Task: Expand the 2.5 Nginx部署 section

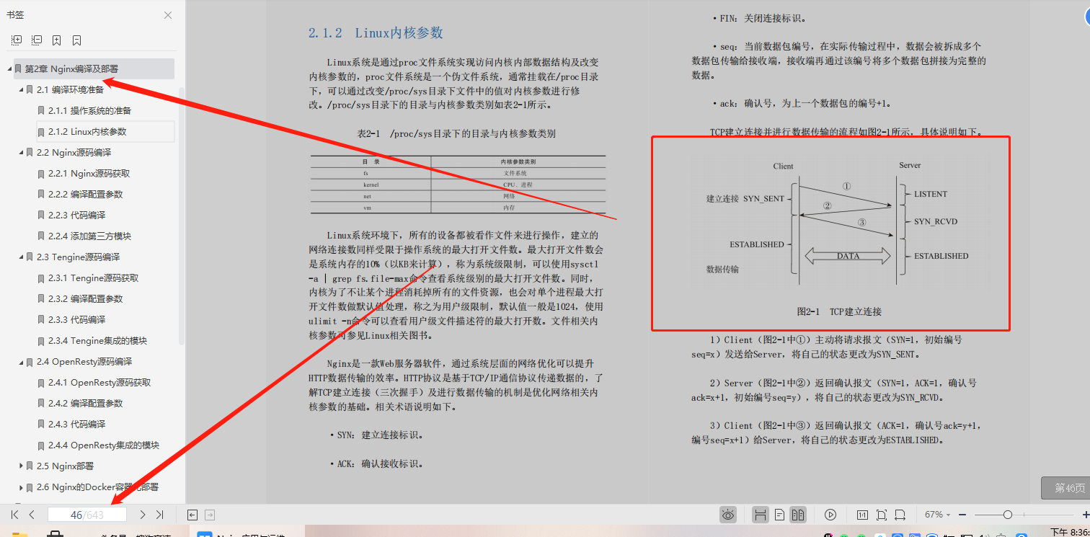Action: 22,466
